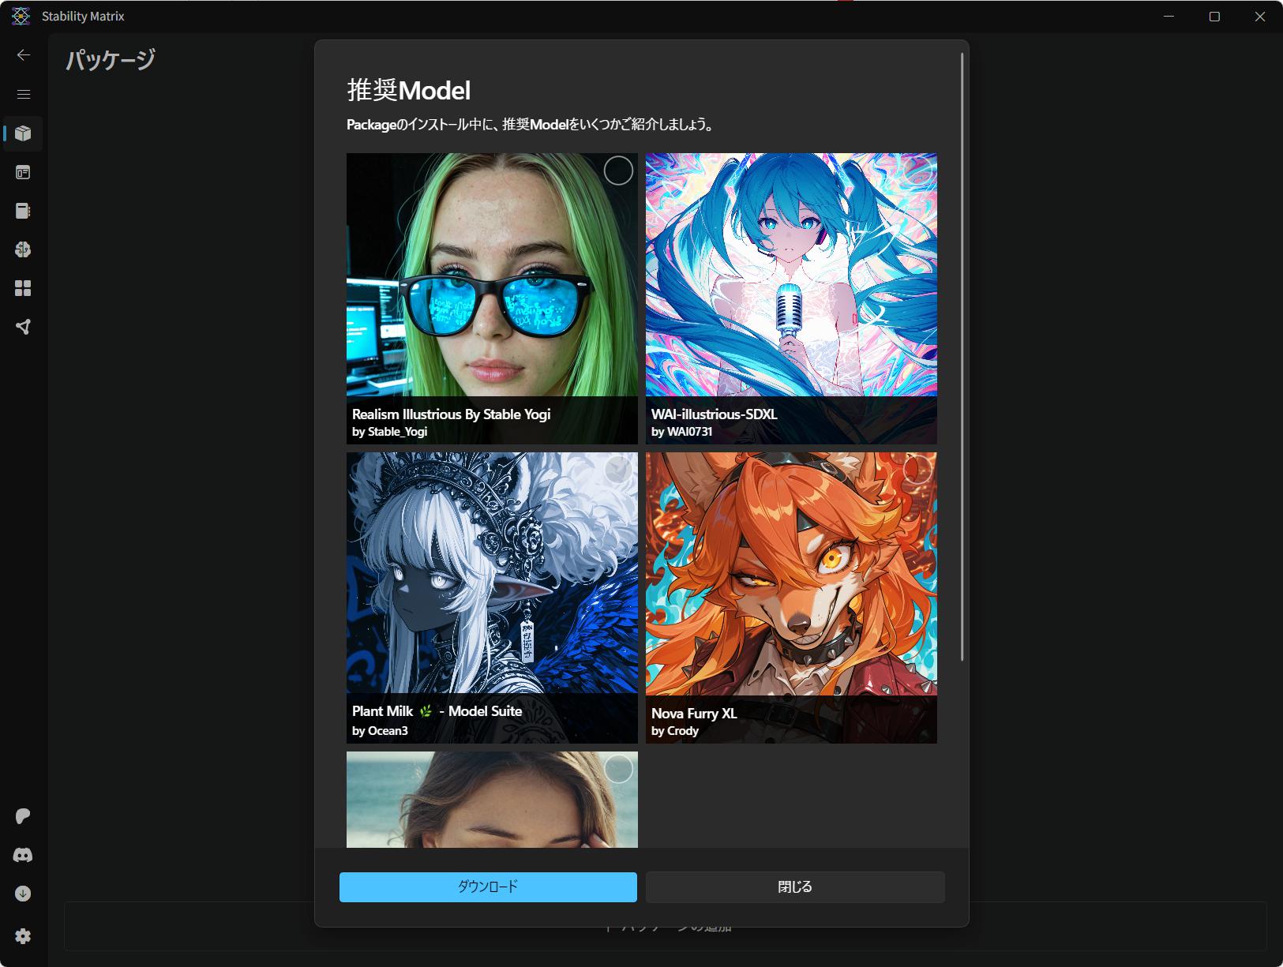
Task: Open the Patreon link icon
Action: 23,816
